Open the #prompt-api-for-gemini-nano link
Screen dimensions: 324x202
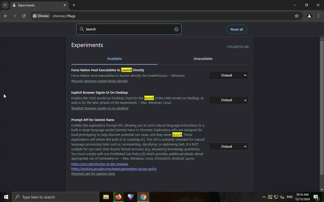click(93, 174)
